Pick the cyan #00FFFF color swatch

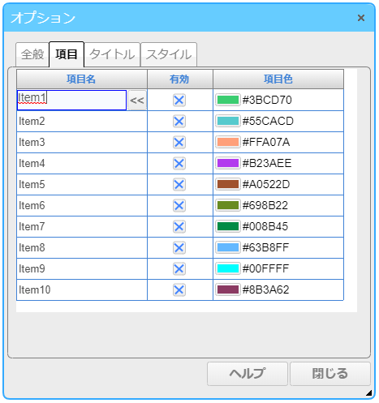[228, 268]
